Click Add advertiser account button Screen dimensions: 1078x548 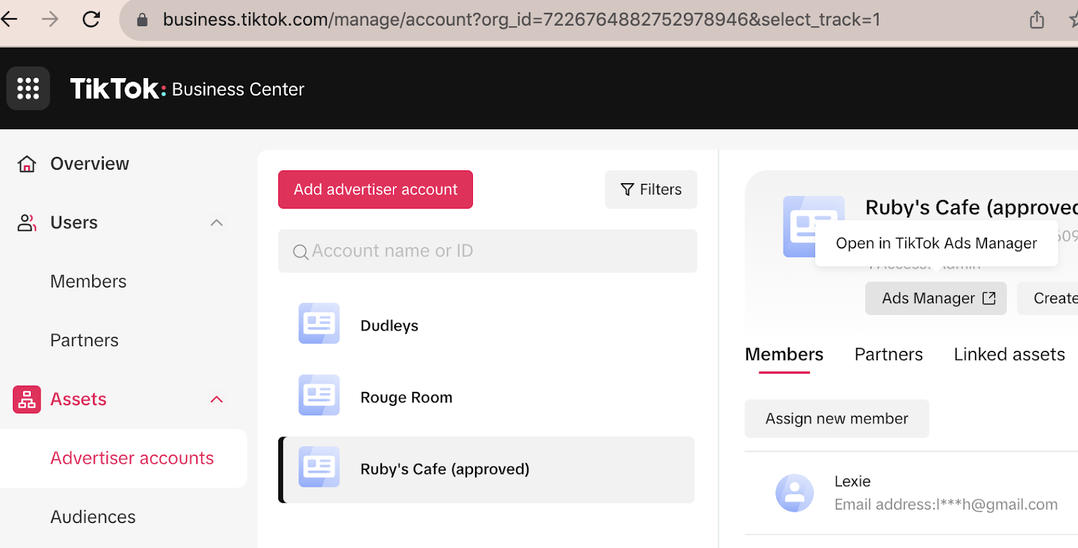pos(375,189)
